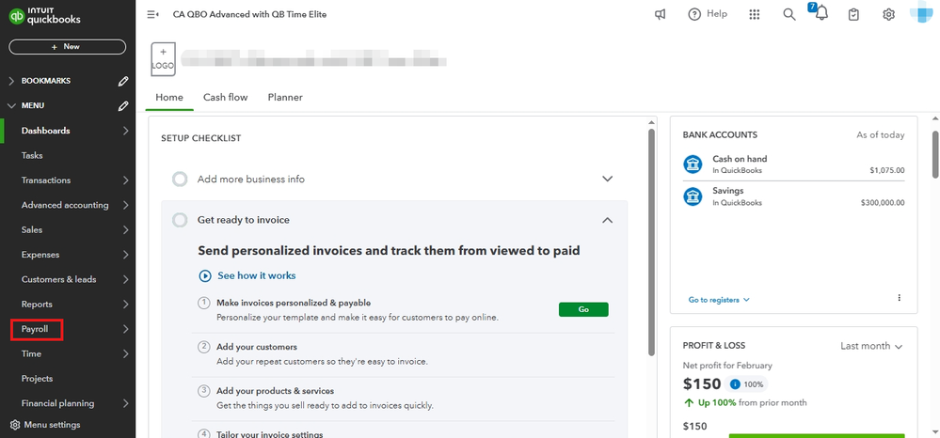Open the notifications bell
Screen dimensions: 940x438
(821, 14)
